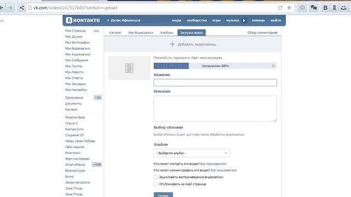Click the reload page icon
The height and width of the screenshot is (197, 351).
click(280, 8)
